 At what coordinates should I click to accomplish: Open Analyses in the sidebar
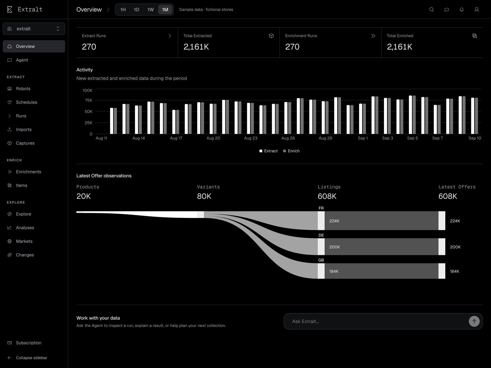click(34, 228)
